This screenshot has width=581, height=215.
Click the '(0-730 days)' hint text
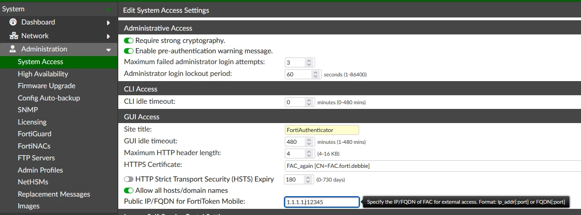(x=331, y=180)
